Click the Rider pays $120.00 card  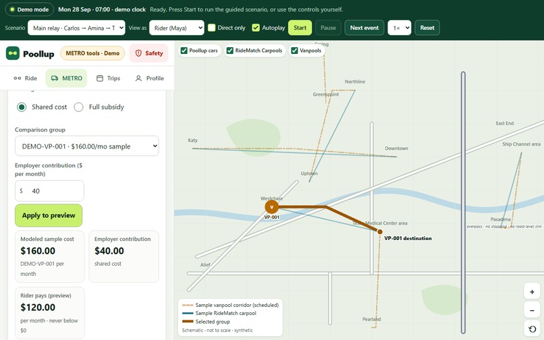point(49,313)
